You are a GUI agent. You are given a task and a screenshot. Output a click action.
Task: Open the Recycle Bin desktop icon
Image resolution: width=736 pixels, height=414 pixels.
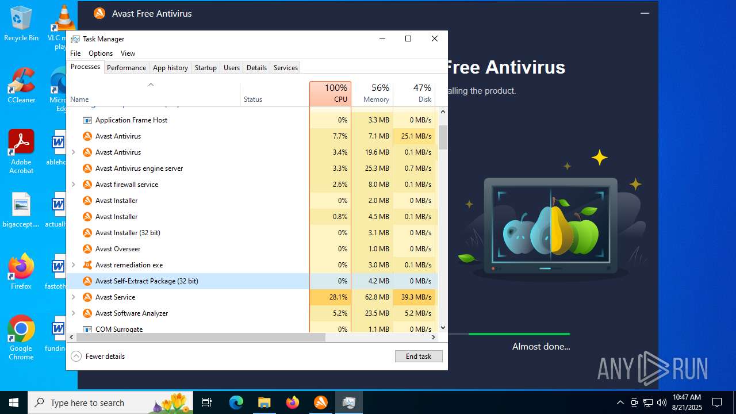(x=21, y=24)
